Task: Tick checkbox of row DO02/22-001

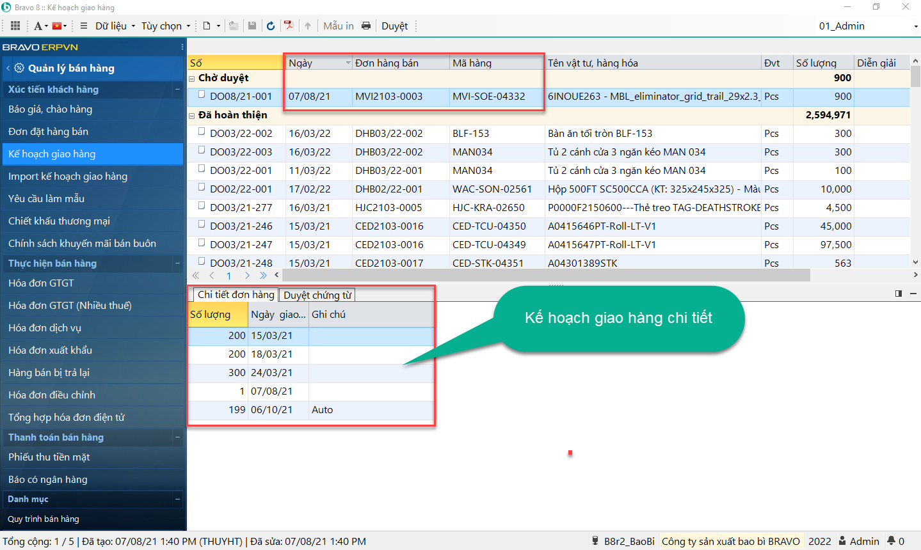Action: pos(202,187)
